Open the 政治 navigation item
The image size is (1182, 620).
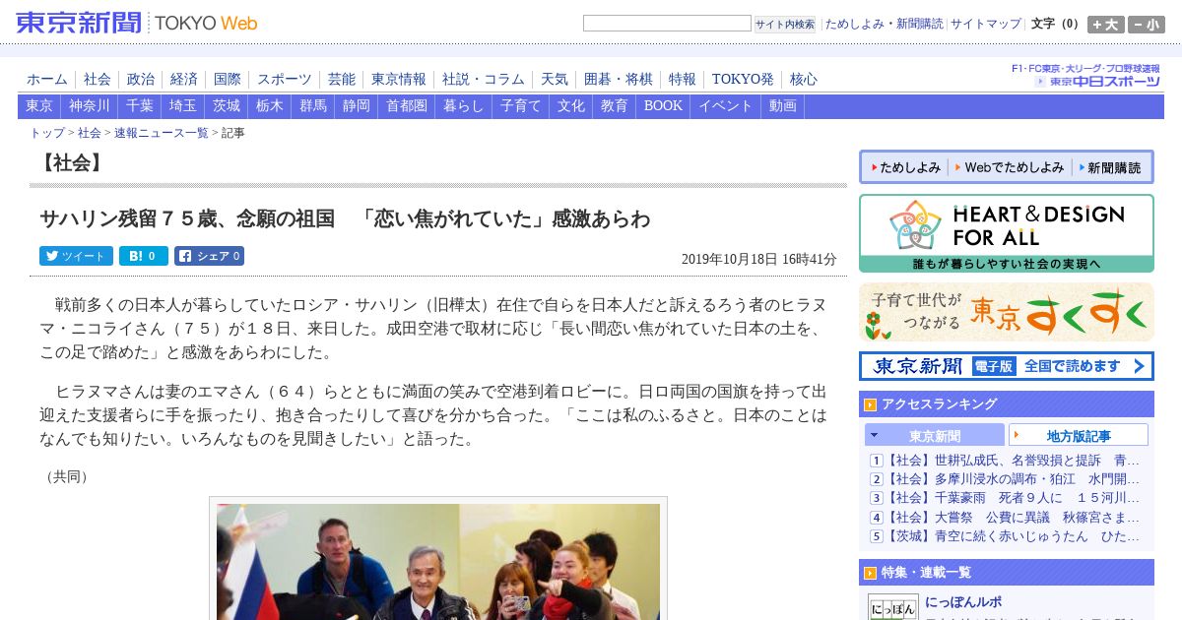(141, 80)
